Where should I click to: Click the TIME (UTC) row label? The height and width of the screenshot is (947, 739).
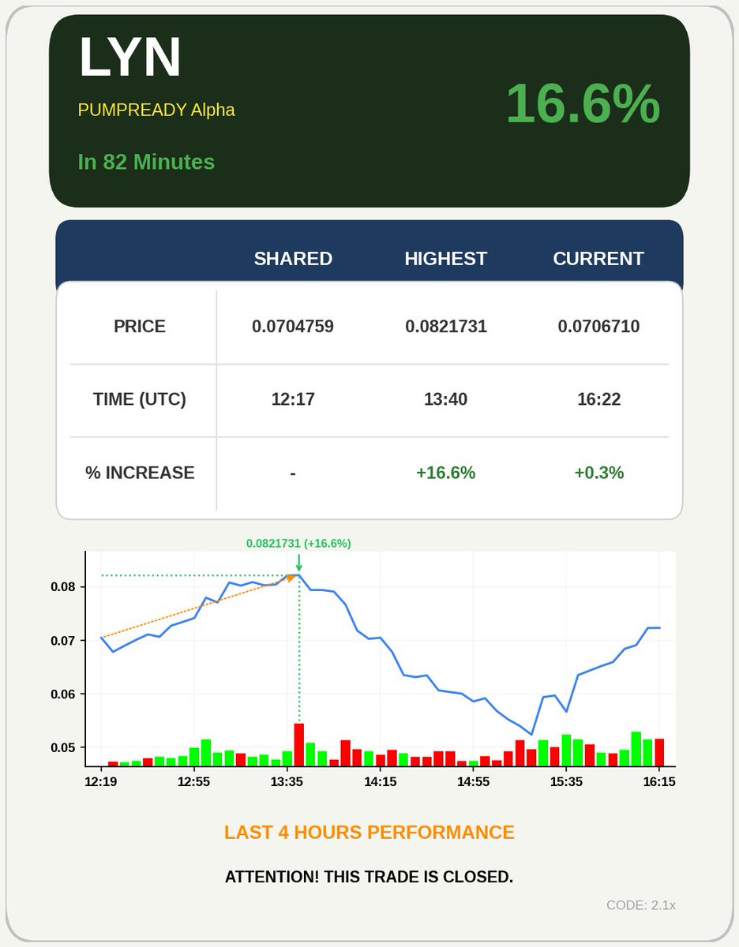click(x=140, y=399)
